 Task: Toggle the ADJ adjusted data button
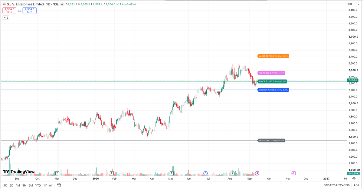(x=356, y=185)
